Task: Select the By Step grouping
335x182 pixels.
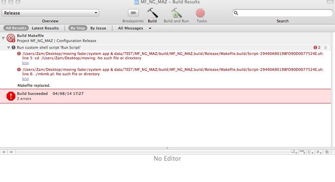Action: click(77, 28)
